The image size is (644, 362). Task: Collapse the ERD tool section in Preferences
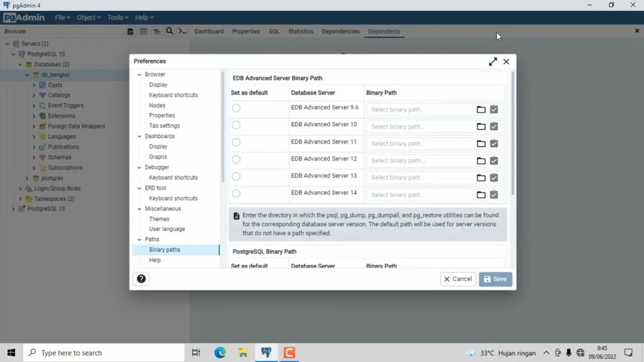tap(139, 188)
